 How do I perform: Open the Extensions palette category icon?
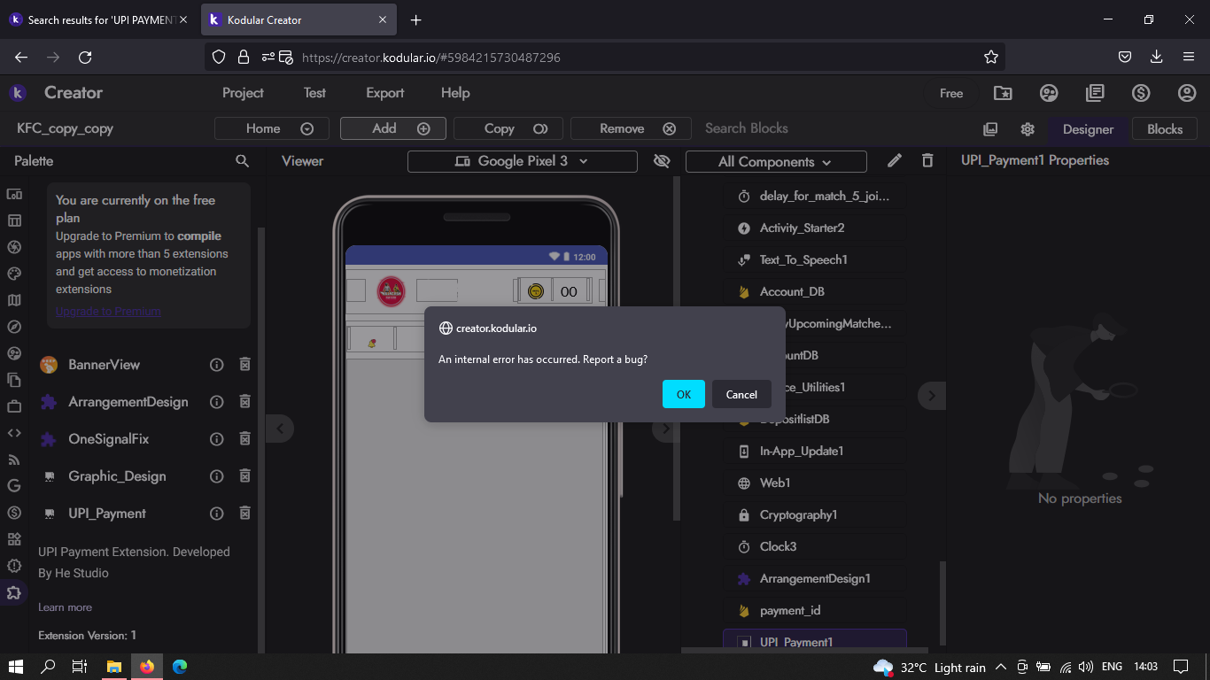(x=14, y=592)
